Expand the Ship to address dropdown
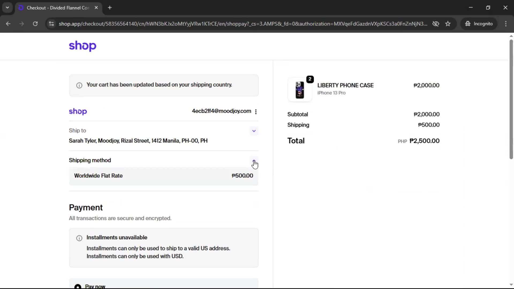The height and width of the screenshot is (289, 514). coord(254,131)
